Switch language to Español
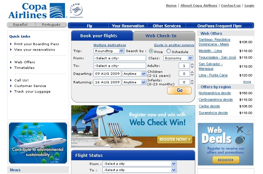 tap(20, 24)
